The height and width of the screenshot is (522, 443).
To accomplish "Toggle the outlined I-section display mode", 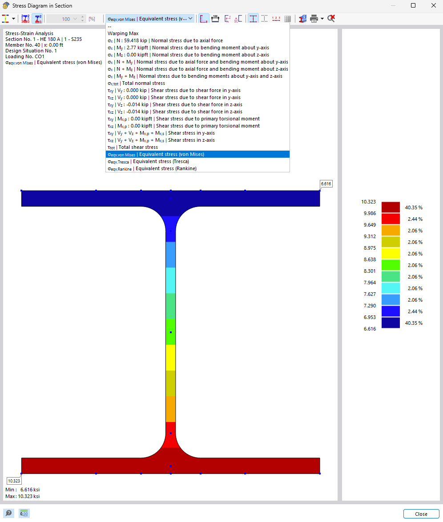I will [x=264, y=18].
